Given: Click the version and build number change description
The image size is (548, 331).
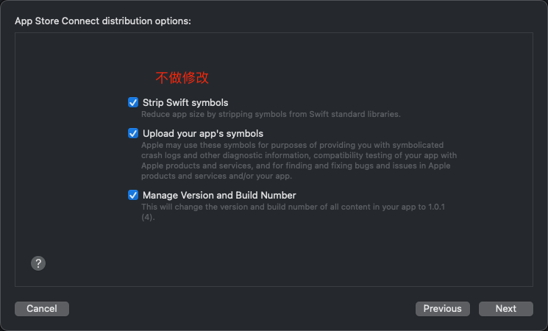Looking at the screenshot, I should (293, 212).
